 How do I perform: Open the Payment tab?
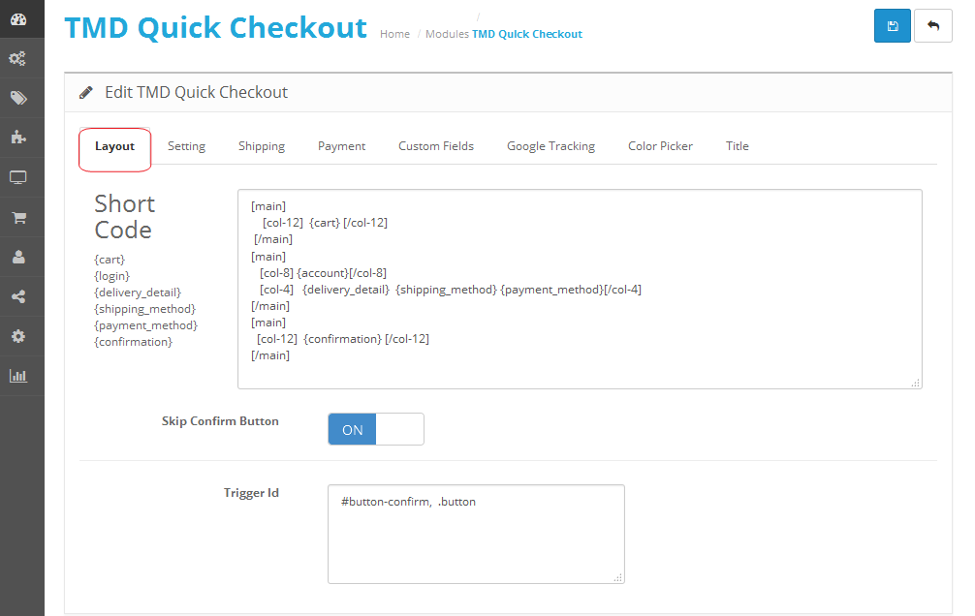(341, 146)
